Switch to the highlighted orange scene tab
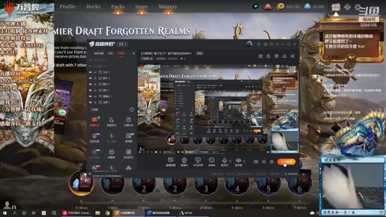The height and width of the screenshot is (217, 386). (121, 54)
